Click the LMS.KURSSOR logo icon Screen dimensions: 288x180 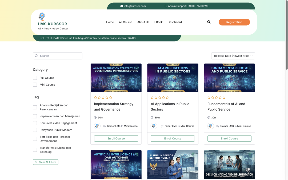pyautogui.click(x=42, y=17)
